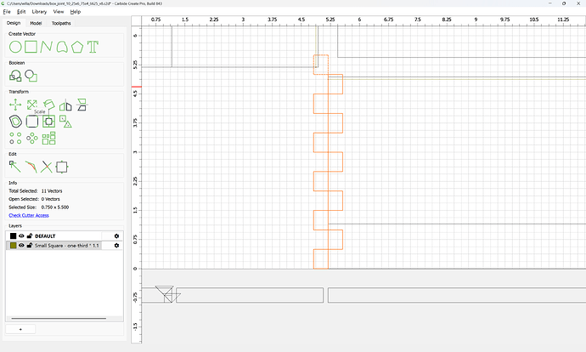Choose the Mirror transform tool
Viewport: 586px width, 352px height.
click(x=65, y=105)
